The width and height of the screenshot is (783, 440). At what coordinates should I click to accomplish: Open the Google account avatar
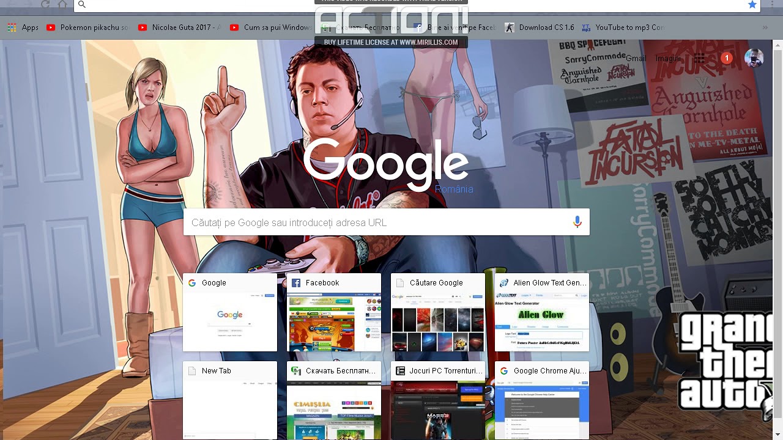(x=754, y=58)
